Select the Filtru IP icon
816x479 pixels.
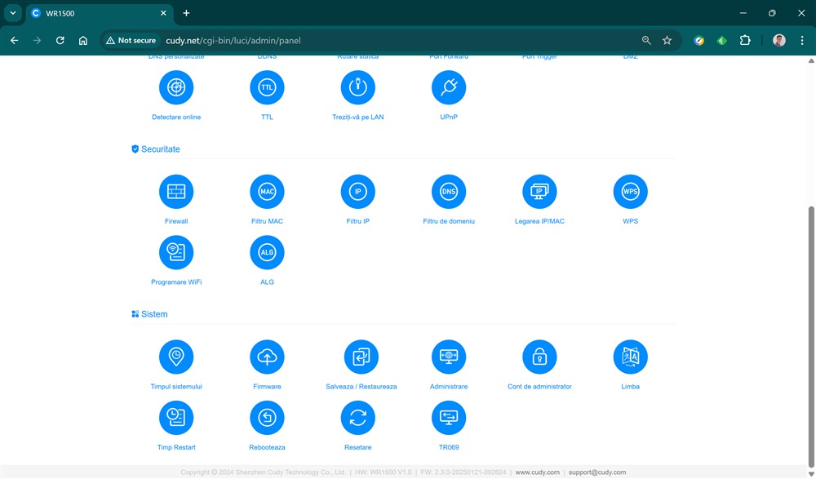[x=357, y=192]
